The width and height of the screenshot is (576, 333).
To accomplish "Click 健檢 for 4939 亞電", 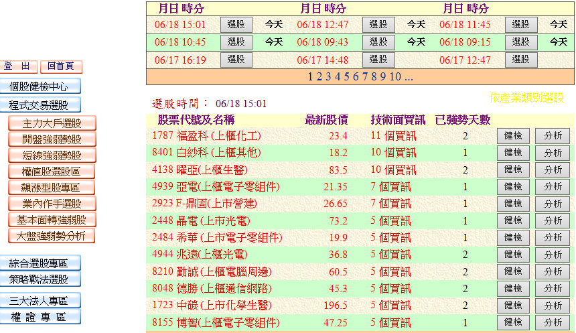I will tap(513, 186).
